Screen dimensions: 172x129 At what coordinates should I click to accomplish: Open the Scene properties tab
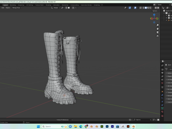pyautogui.click(x=162, y=80)
